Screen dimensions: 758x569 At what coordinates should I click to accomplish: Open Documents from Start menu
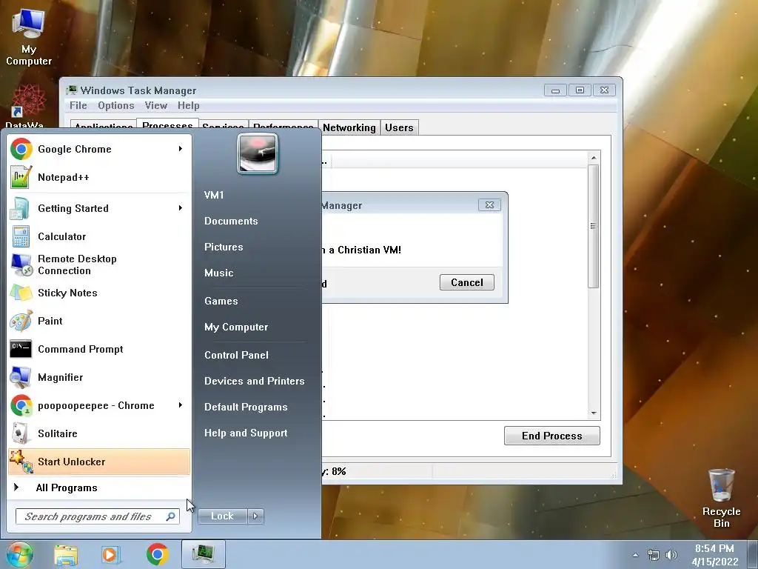point(231,221)
